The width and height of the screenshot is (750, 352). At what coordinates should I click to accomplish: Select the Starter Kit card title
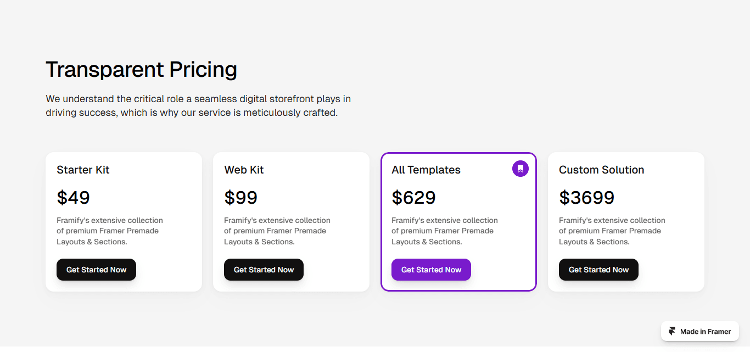coord(83,170)
